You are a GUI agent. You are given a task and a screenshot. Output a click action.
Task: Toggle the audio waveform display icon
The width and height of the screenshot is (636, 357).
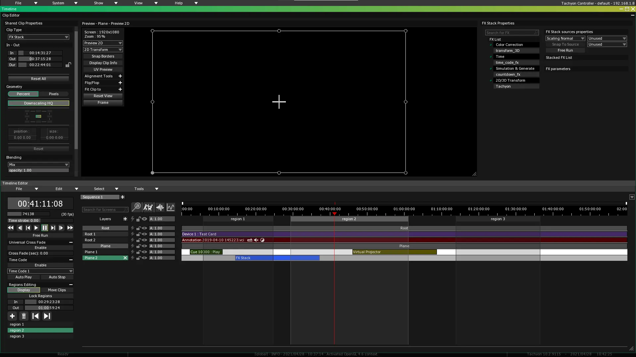click(160, 207)
